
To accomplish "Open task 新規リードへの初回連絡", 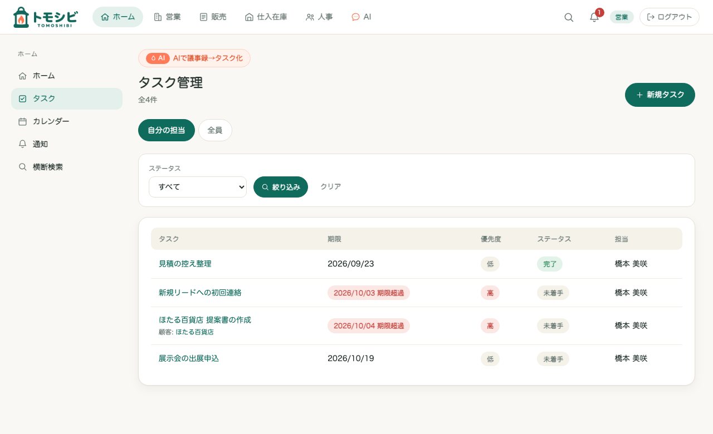I will click(x=200, y=293).
